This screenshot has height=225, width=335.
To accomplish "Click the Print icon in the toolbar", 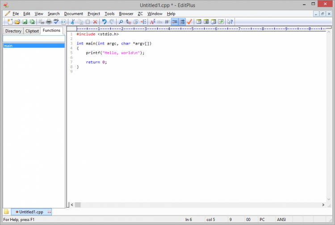I will point(49,22).
